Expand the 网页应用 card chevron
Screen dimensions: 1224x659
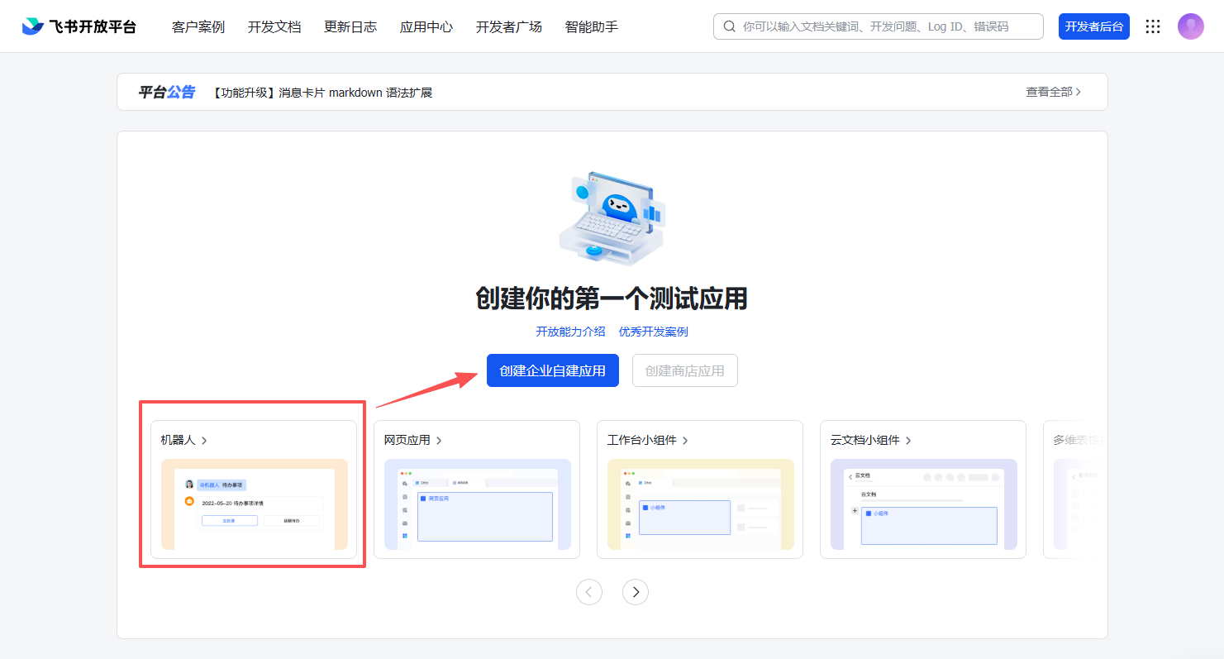[x=439, y=441]
